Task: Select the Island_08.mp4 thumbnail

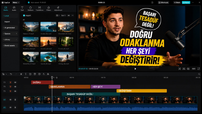Action: coord(48,57)
